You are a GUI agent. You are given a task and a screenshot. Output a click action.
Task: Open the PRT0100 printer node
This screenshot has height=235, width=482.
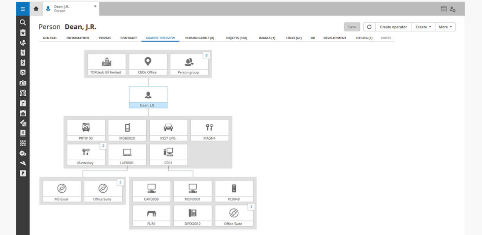coord(86,130)
